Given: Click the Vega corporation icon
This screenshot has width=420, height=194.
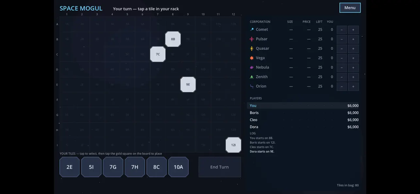Looking at the screenshot, I should click(252, 58).
